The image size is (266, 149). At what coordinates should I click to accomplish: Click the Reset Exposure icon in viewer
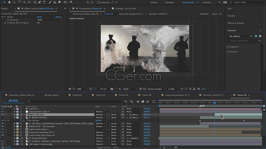[x=199, y=89]
